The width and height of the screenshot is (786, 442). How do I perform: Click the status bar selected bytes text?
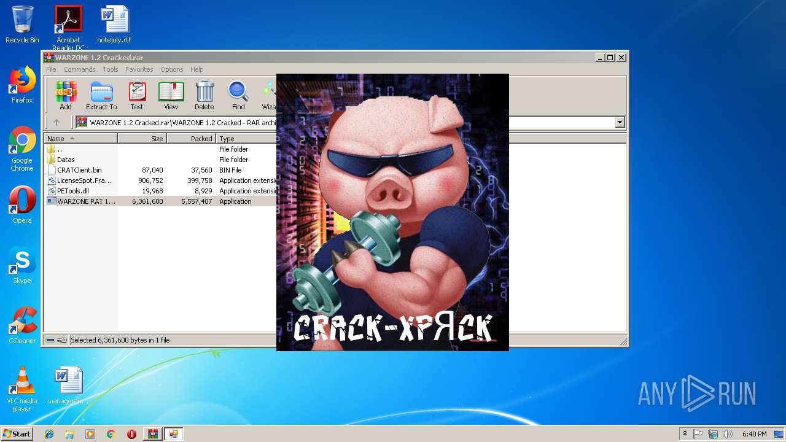click(x=120, y=340)
